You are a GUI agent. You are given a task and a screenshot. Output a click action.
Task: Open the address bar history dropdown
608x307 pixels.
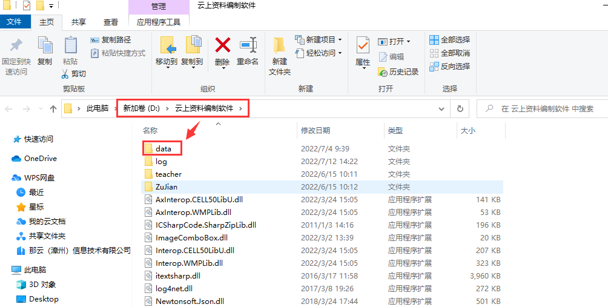[441, 109]
